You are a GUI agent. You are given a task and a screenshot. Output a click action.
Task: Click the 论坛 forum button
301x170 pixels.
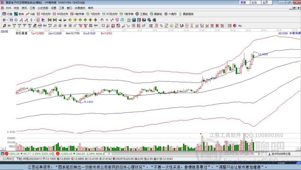(x=255, y=2)
